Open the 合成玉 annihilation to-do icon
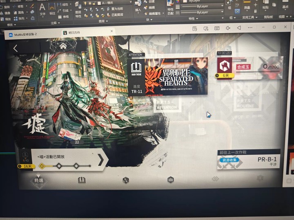The image size is (294, 220). 224,65
